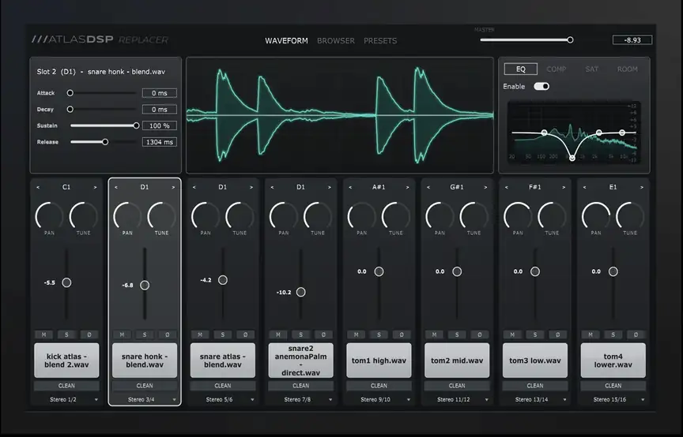Click the TUNE knob on the kick atlas slot
The width and height of the screenshot is (683, 437).
84,215
